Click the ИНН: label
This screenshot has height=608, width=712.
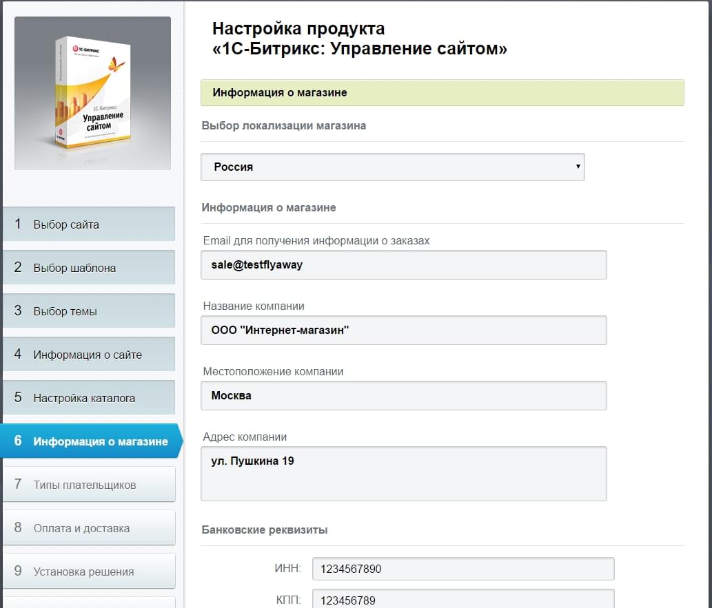288,569
